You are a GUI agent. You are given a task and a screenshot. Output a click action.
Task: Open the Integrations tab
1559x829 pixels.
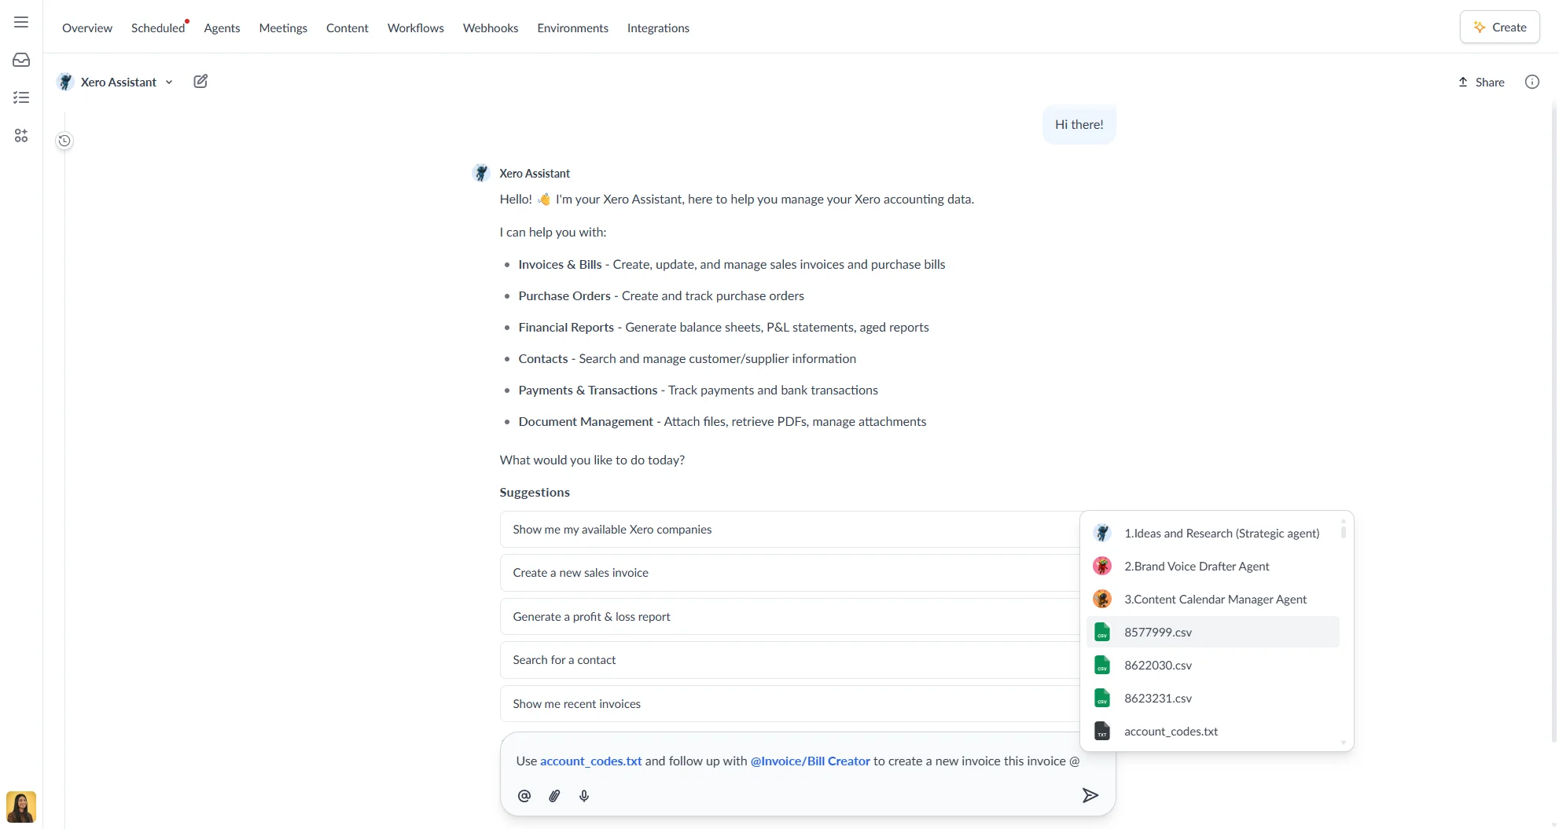pyautogui.click(x=658, y=28)
